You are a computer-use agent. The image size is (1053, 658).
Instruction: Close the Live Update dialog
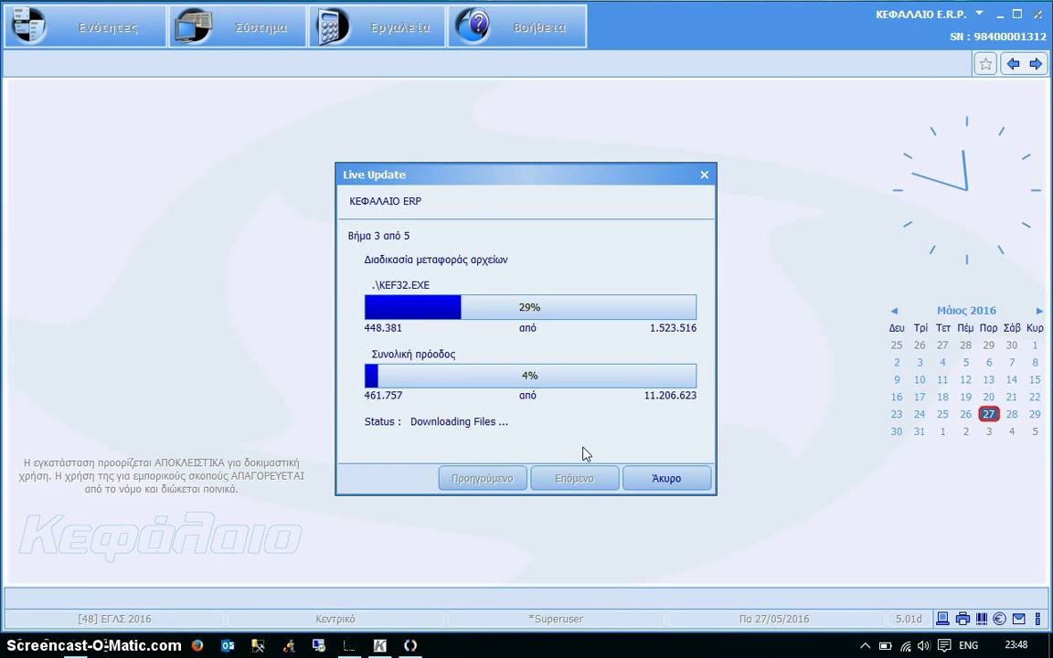(x=704, y=175)
